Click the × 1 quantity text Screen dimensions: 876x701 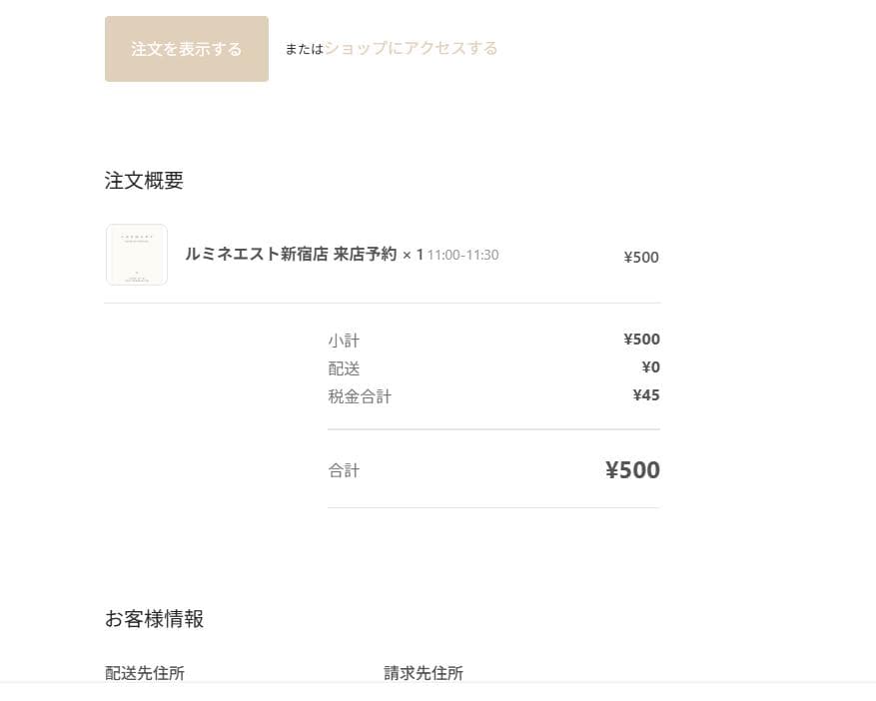(413, 255)
